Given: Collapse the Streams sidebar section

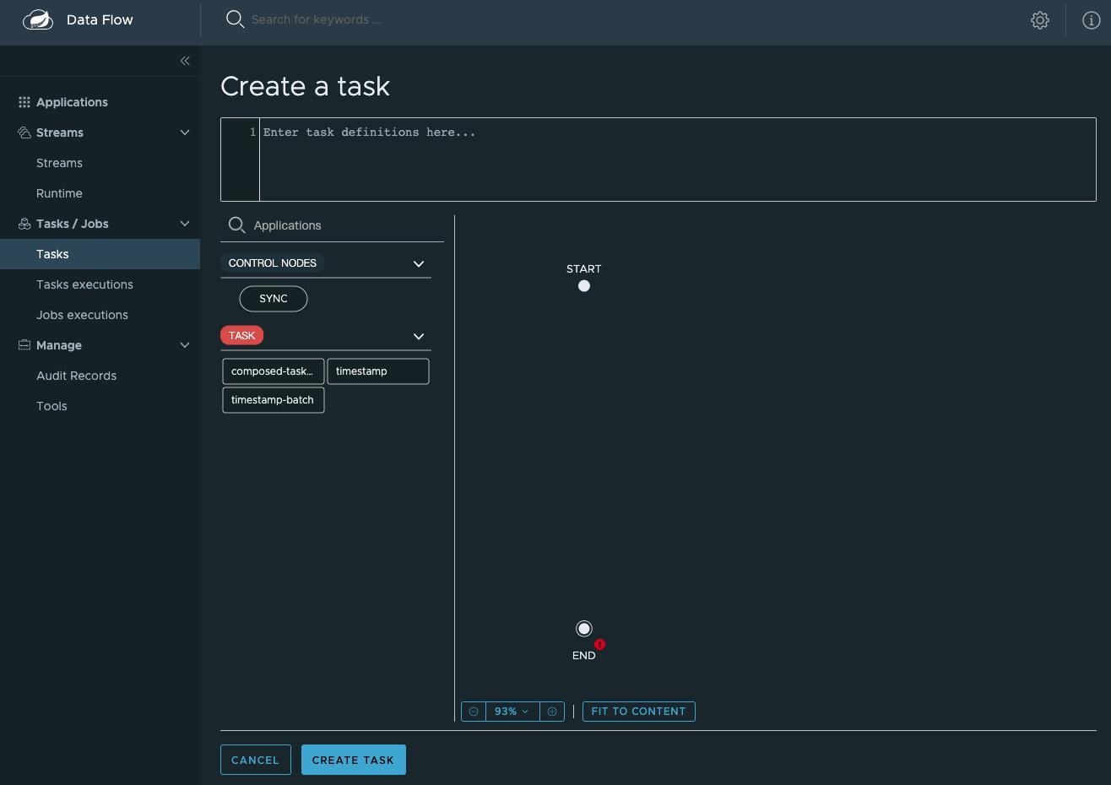Looking at the screenshot, I should (x=185, y=133).
